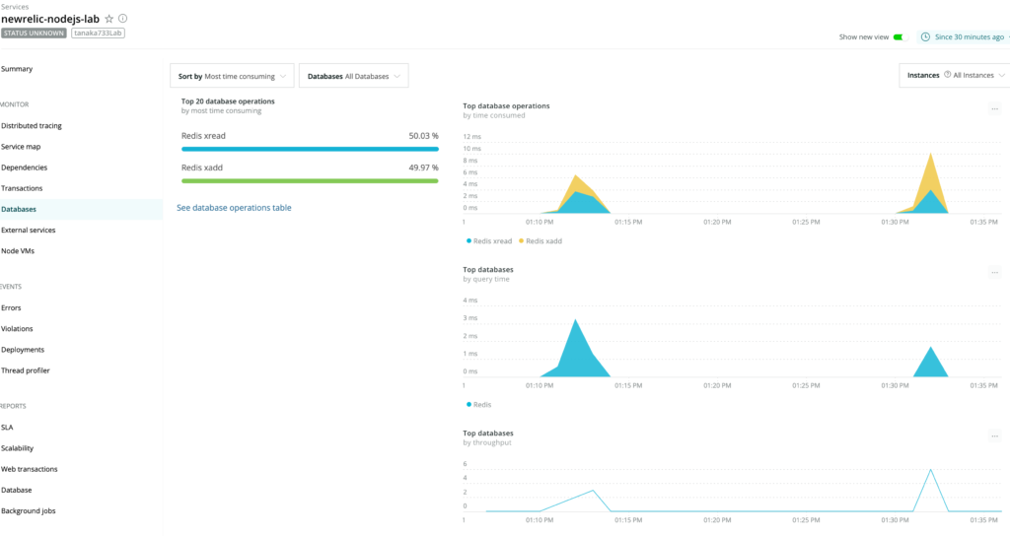
Task: Open the Background jobs report
Action: pyautogui.click(x=29, y=511)
